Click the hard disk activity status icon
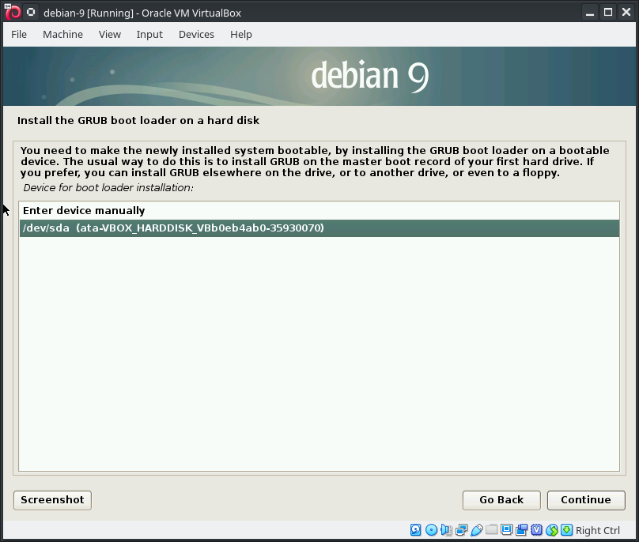Viewport: 639px width, 542px height. tap(416, 530)
